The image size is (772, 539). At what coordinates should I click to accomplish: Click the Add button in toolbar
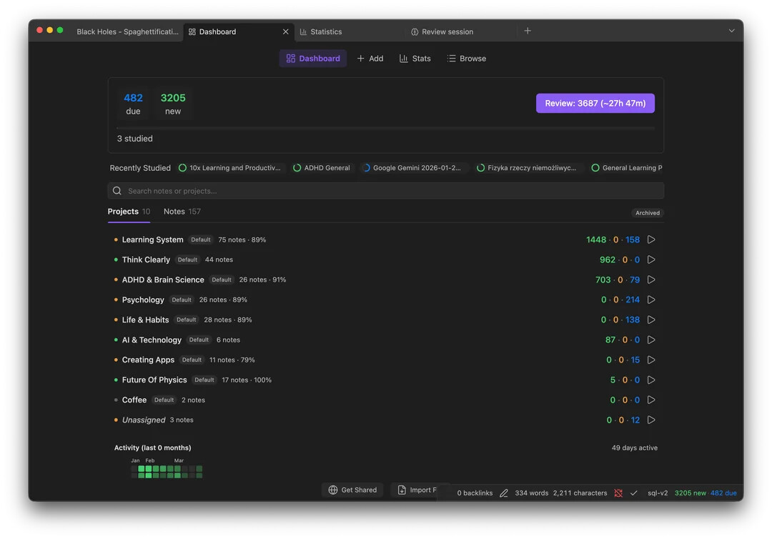tap(370, 59)
